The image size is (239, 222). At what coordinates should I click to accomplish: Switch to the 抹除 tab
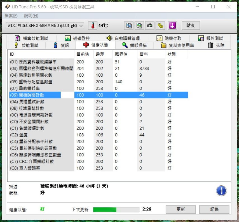pyautogui.click(x=216, y=45)
